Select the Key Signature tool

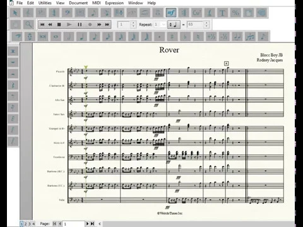click(x=41, y=13)
